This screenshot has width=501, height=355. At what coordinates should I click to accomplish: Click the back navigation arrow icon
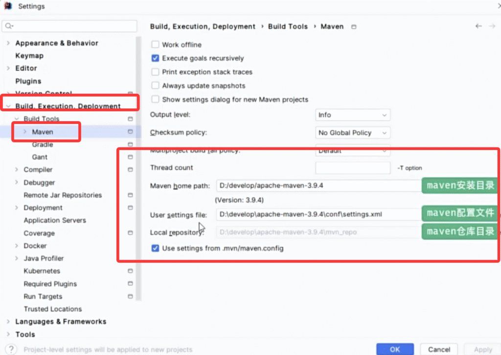click(478, 26)
